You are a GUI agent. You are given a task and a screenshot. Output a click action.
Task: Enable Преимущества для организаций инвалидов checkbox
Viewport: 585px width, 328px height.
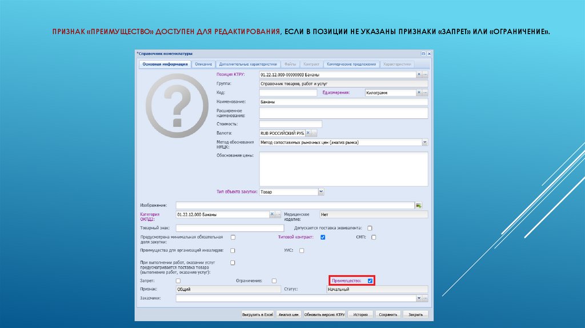click(x=233, y=251)
